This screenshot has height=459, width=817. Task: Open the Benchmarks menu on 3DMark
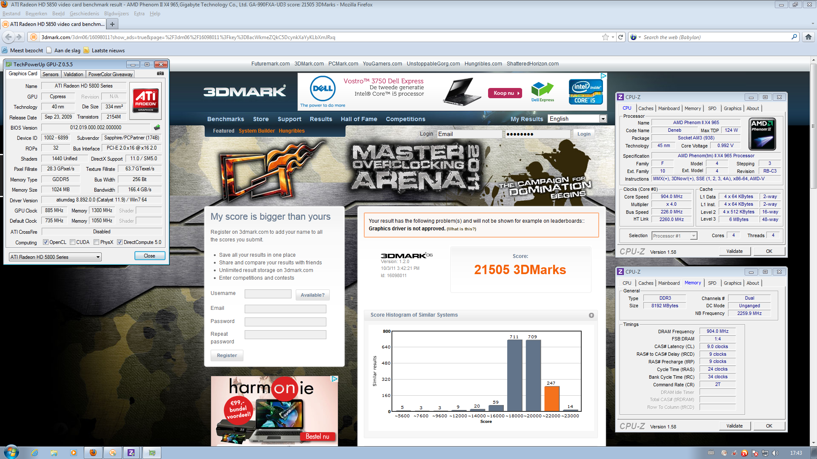[226, 119]
